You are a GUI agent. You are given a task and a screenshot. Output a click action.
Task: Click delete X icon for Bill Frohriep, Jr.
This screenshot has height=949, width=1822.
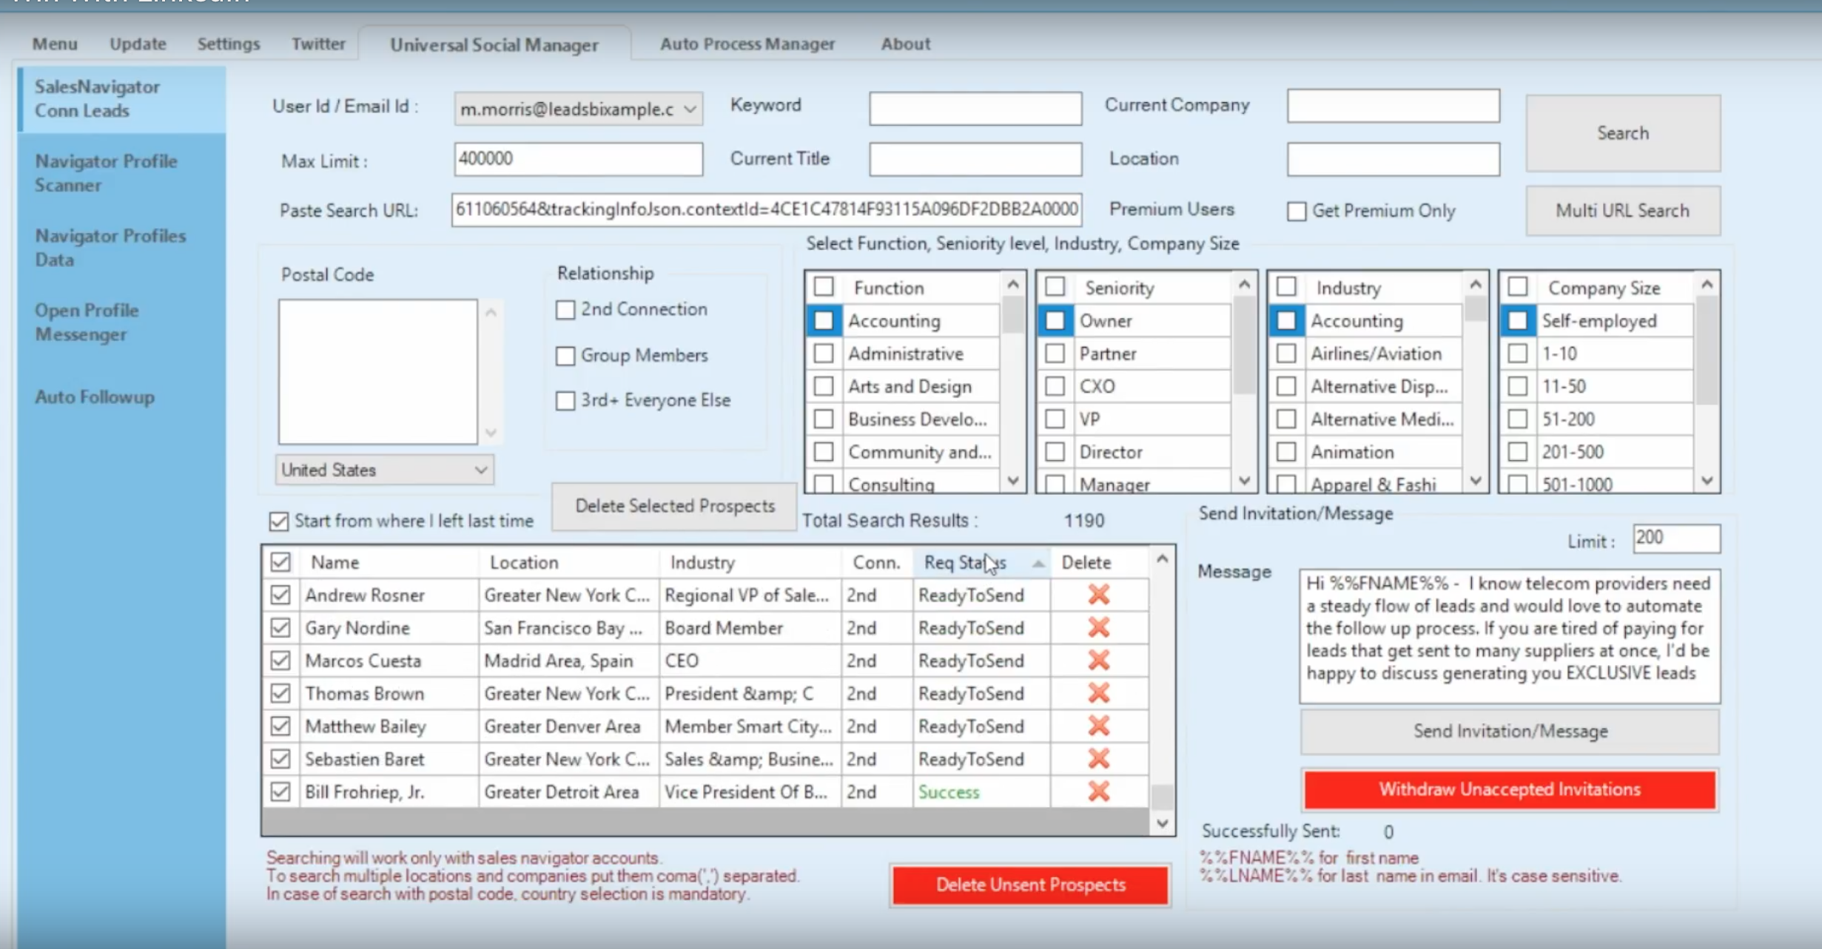[1098, 791]
